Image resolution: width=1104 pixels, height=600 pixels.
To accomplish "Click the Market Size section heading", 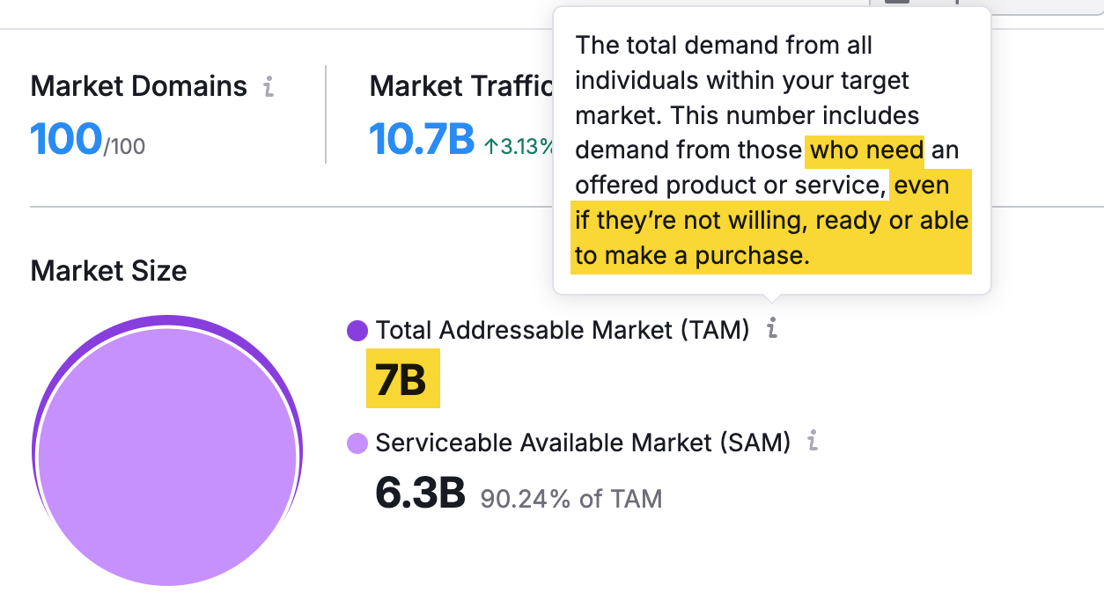I will 108,271.
